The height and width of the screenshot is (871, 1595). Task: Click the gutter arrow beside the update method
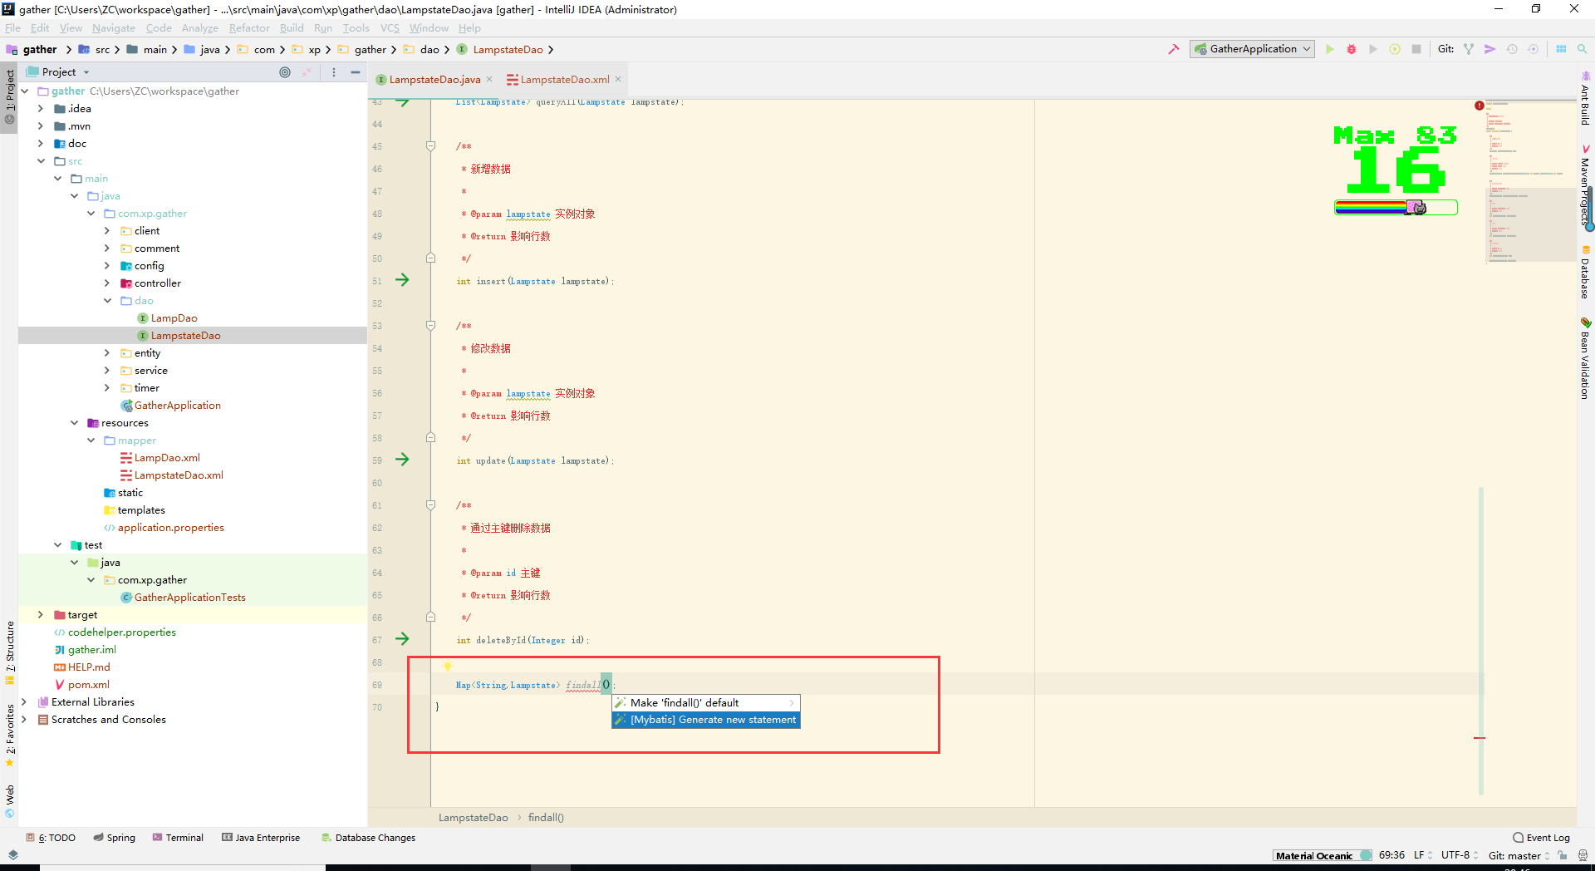click(402, 460)
